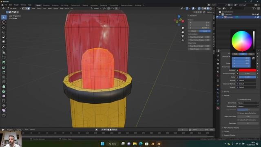Screen dimensions: 261x147
Task: Switch to face select mode
Action: [x=29, y=8]
